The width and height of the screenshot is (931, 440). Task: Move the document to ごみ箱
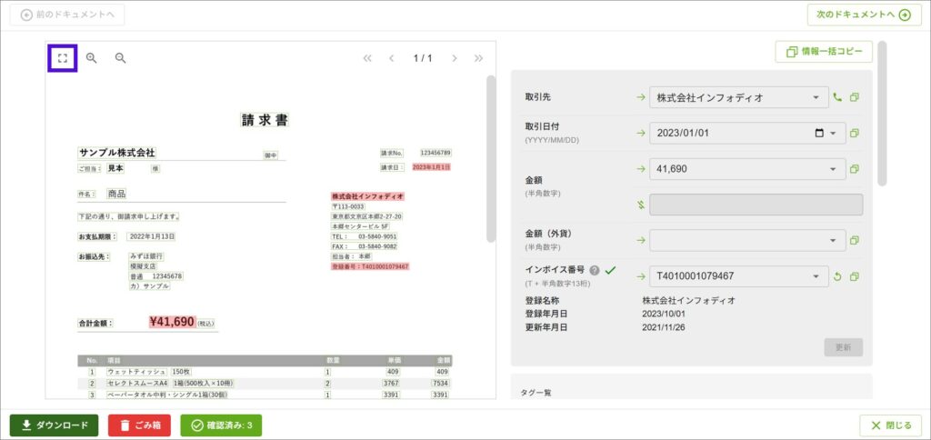click(139, 425)
